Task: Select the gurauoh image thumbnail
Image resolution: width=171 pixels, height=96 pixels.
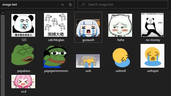Action: (88, 28)
